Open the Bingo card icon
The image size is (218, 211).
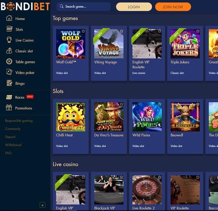point(9,83)
